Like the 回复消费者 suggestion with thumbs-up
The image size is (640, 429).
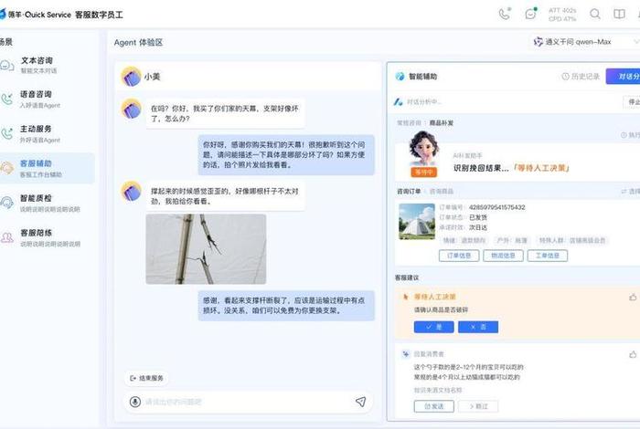pos(633,354)
